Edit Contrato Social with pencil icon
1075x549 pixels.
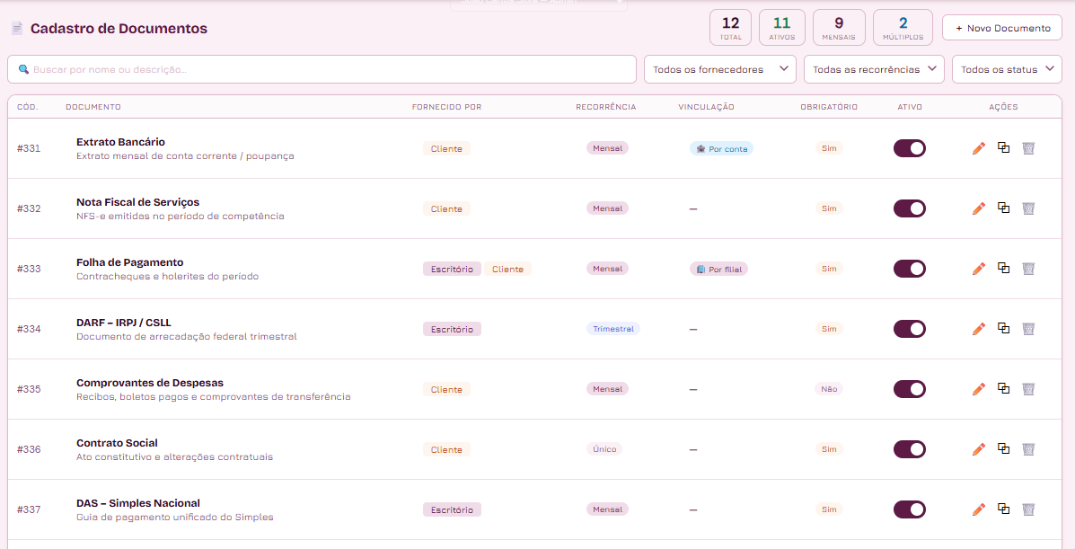978,448
